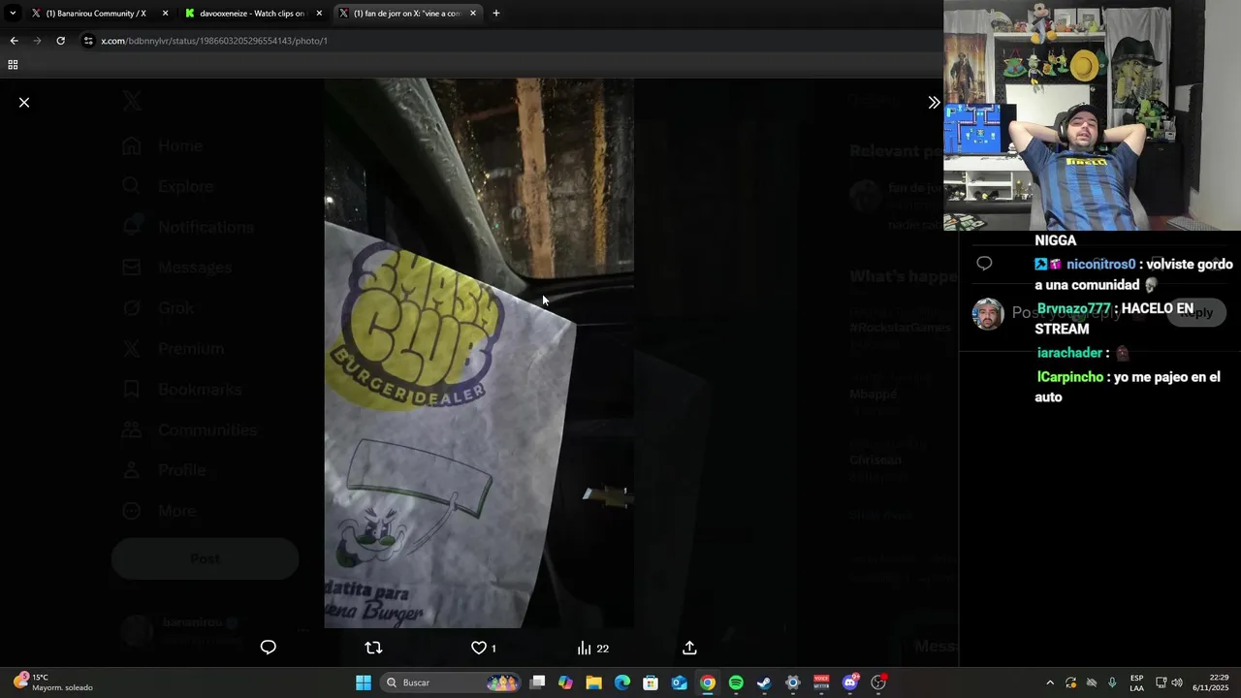Image resolution: width=1241 pixels, height=698 pixels.
Task: Show hidden system tray icons
Action: 1050,682
